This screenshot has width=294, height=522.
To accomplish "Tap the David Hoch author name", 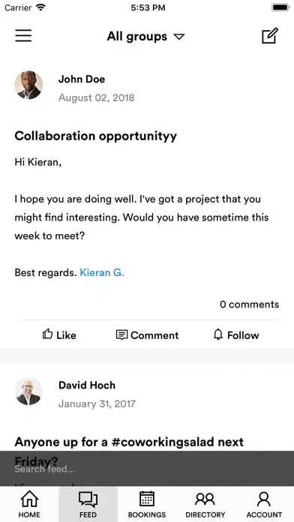I will 87,385.
